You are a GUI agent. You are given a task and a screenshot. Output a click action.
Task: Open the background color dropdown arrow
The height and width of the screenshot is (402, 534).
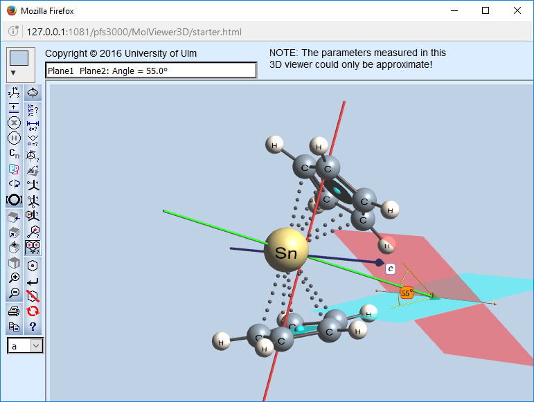13,73
